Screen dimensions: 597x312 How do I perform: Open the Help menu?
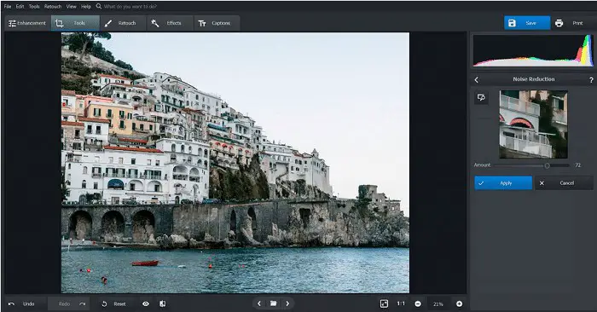[86, 7]
